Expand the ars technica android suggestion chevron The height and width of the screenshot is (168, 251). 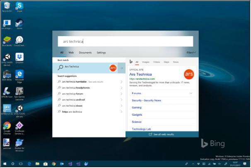(x=121, y=100)
